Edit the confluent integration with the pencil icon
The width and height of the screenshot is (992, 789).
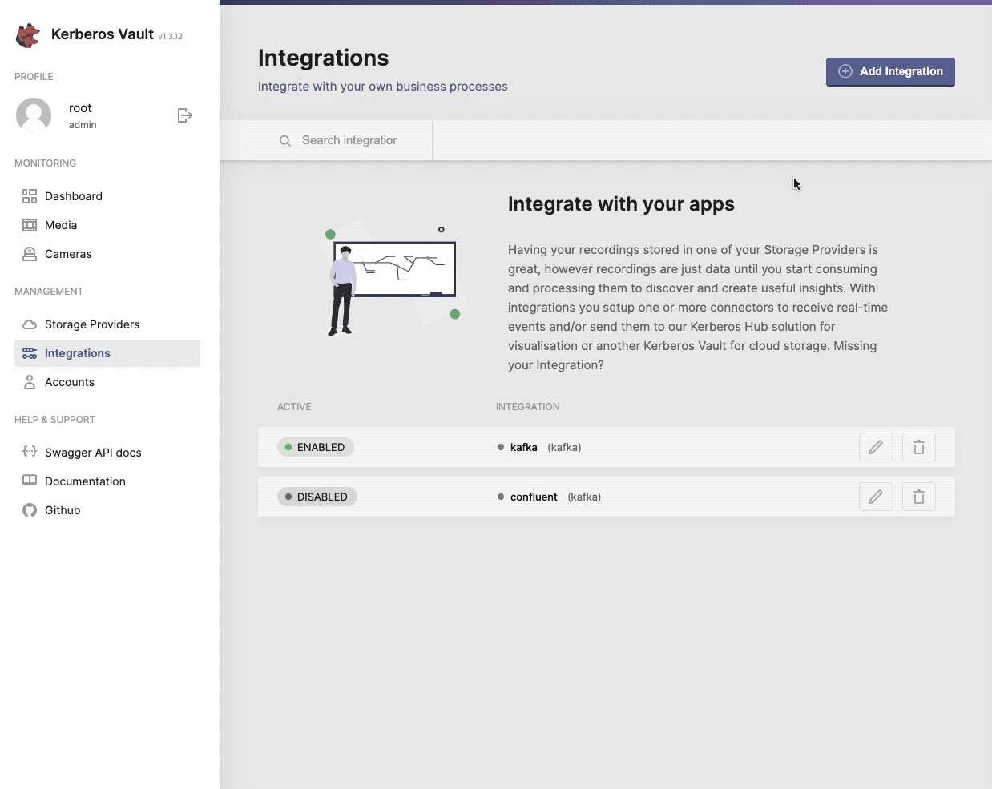[x=875, y=497]
